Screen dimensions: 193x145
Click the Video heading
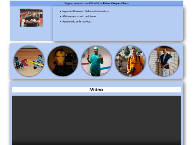pyautogui.click(x=96, y=90)
